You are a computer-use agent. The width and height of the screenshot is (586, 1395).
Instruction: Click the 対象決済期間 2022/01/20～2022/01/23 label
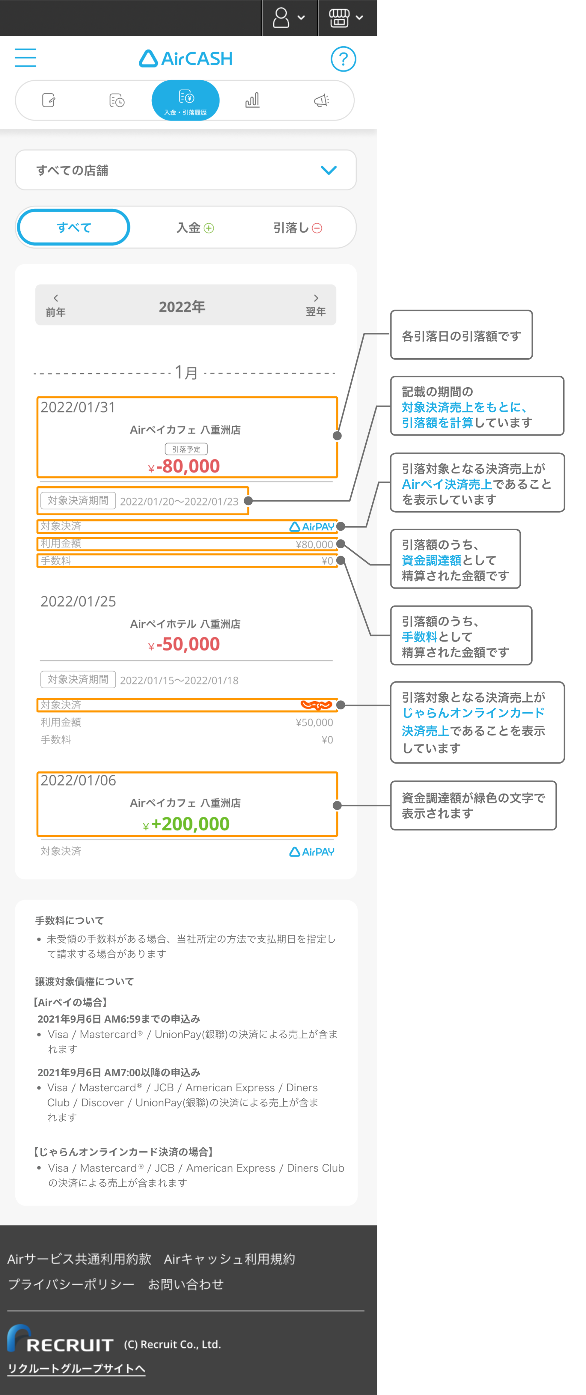(x=143, y=500)
